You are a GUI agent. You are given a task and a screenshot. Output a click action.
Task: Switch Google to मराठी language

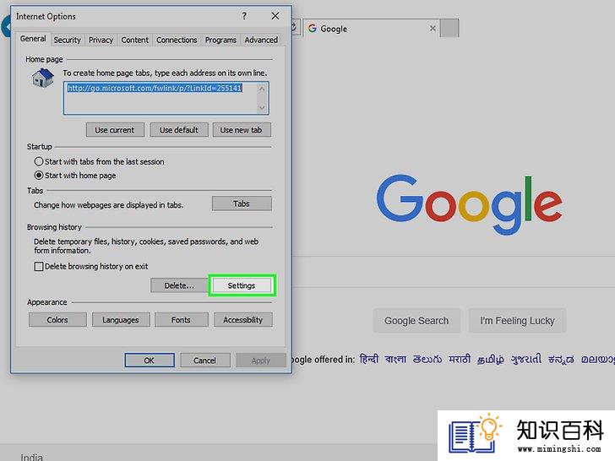[460, 359]
